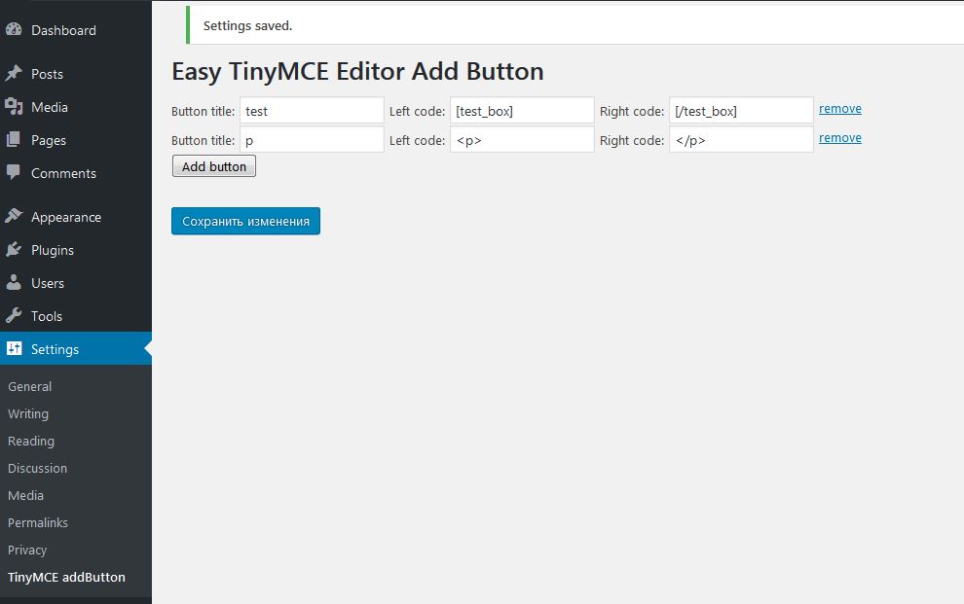Open Privacy settings submenu
Screen dimensions: 964x604
point(27,550)
